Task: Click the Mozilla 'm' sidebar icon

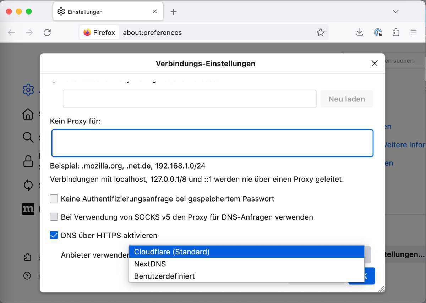Action: pyautogui.click(x=28, y=209)
